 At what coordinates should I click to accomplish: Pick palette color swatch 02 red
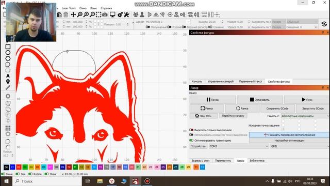coord(19,167)
